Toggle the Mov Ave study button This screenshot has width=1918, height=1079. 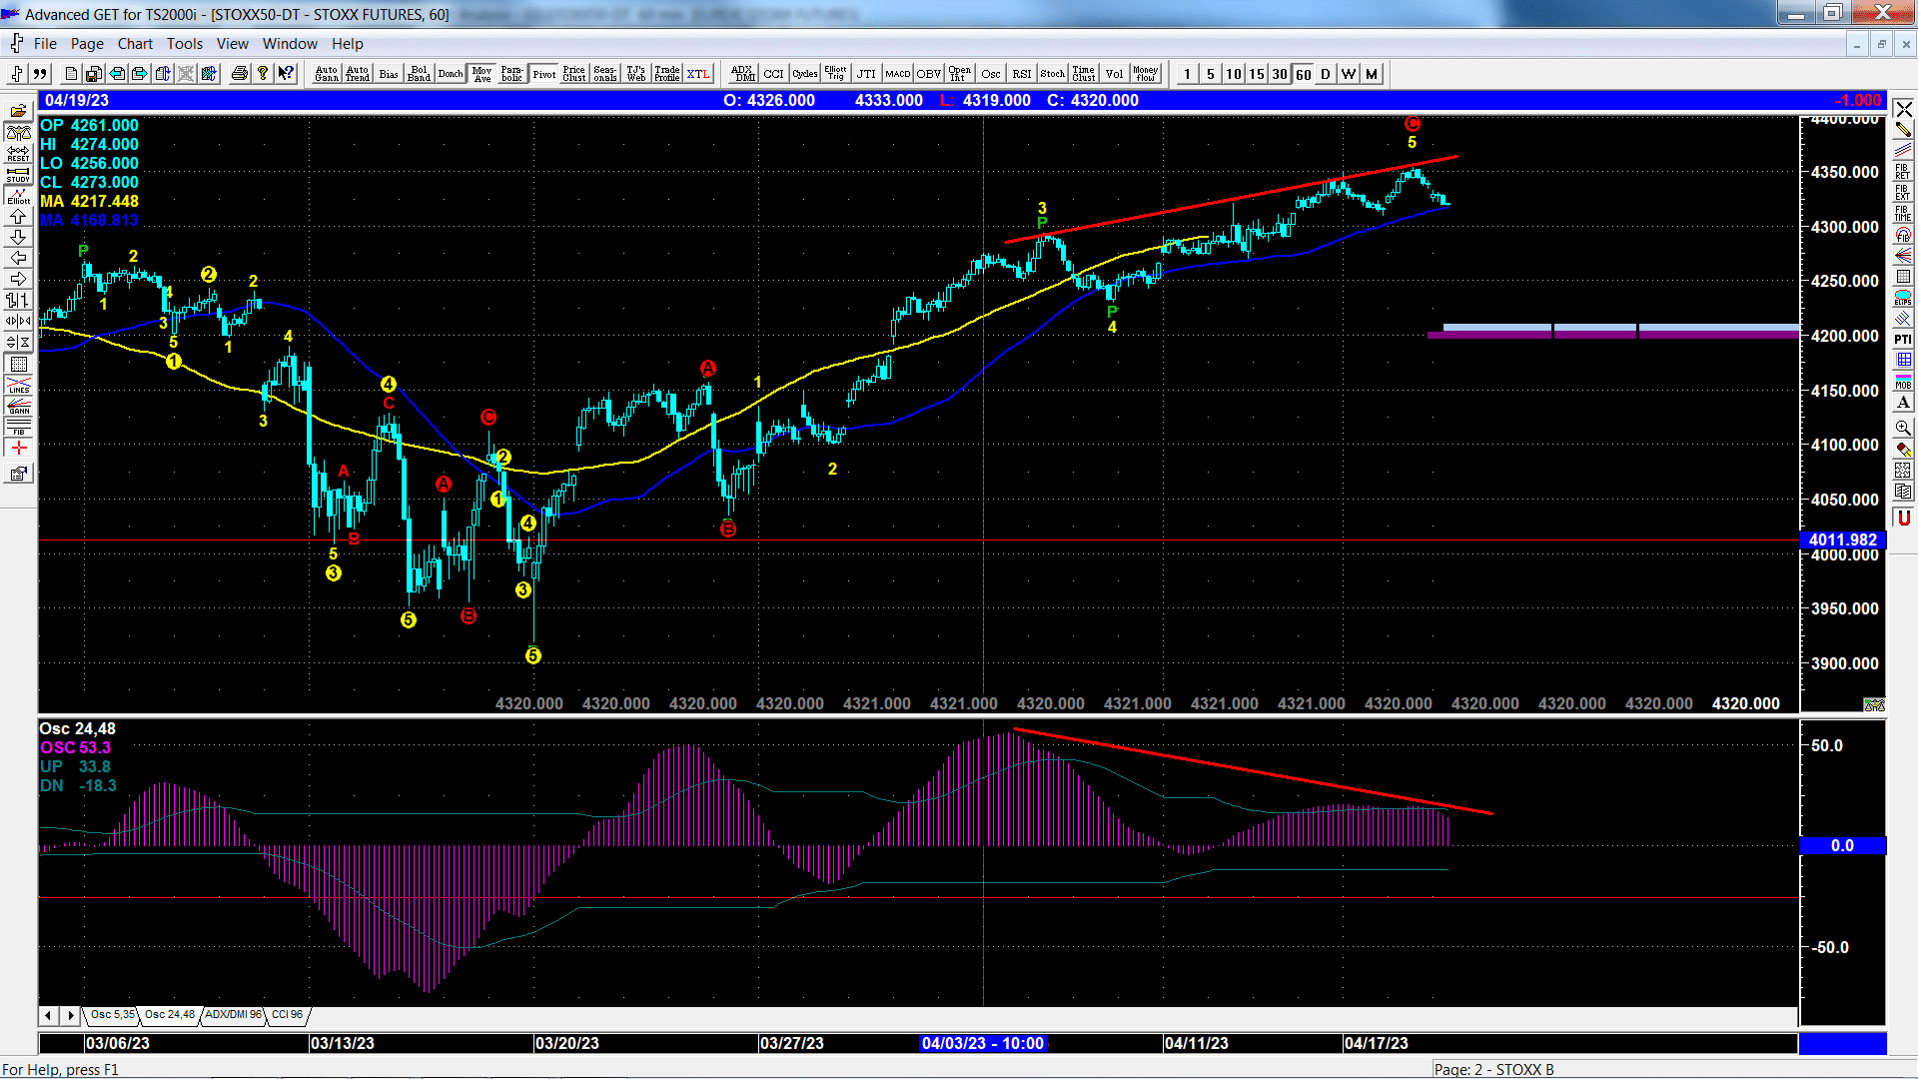click(x=482, y=74)
